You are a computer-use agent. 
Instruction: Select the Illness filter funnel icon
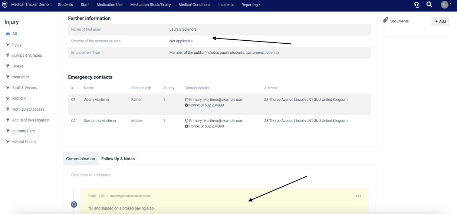click(8, 66)
